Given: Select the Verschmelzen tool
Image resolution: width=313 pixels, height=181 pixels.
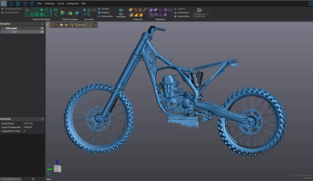Looking at the screenshot, I should [x=183, y=16].
